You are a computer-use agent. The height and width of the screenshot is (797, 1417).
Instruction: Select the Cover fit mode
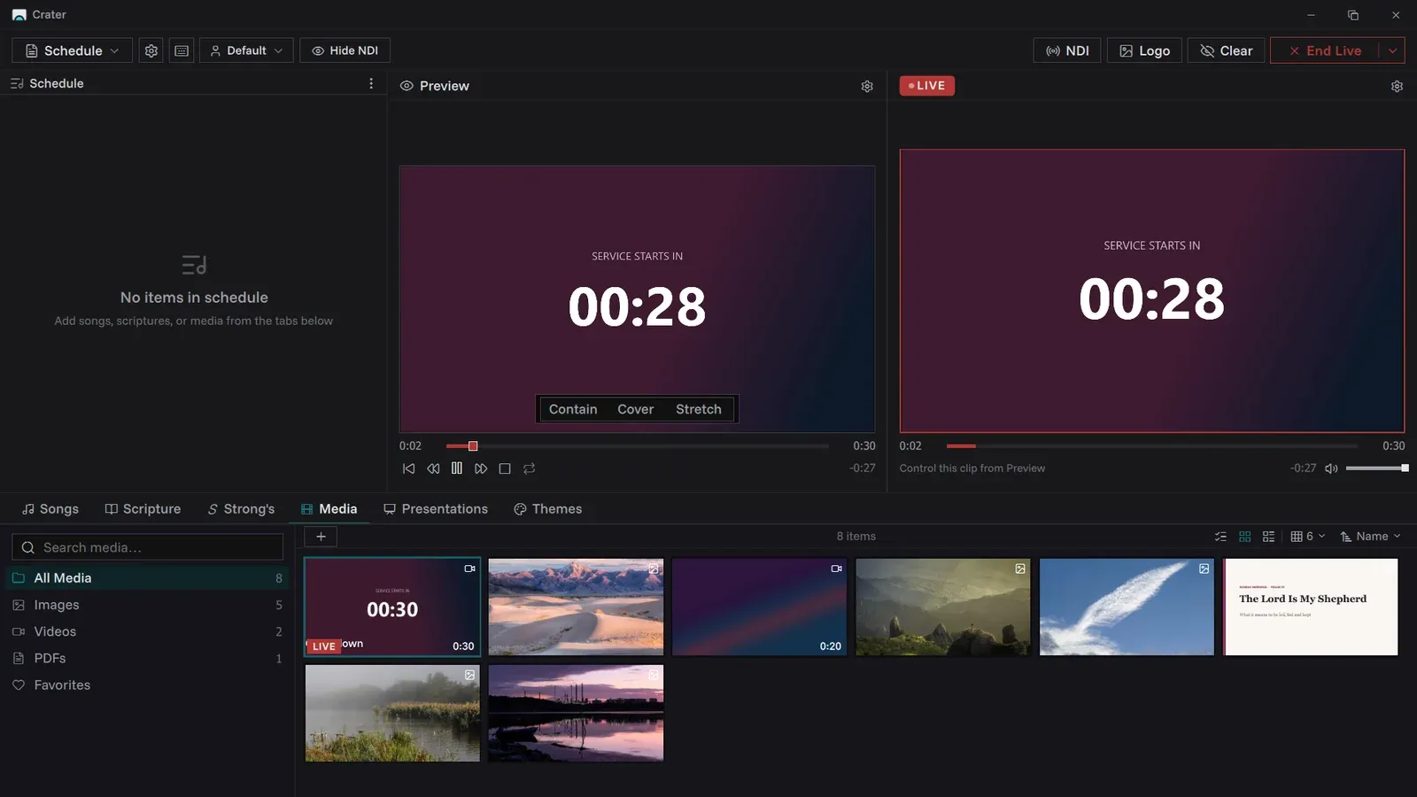636,409
